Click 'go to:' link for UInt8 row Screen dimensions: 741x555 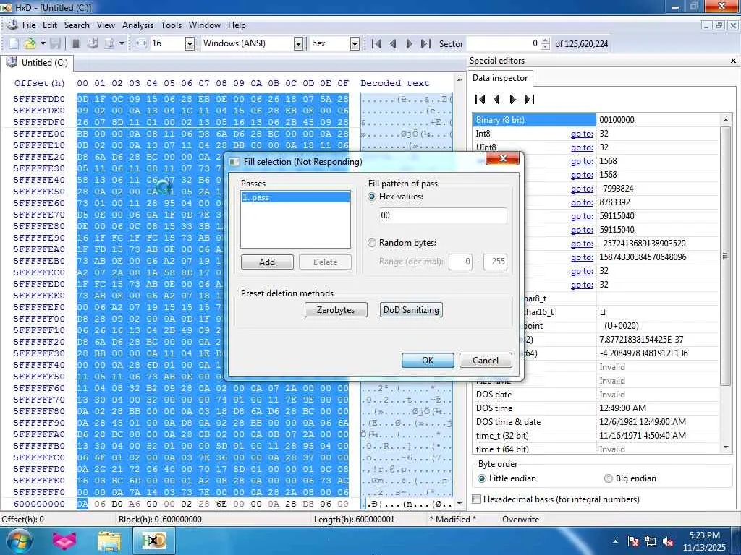pos(582,147)
